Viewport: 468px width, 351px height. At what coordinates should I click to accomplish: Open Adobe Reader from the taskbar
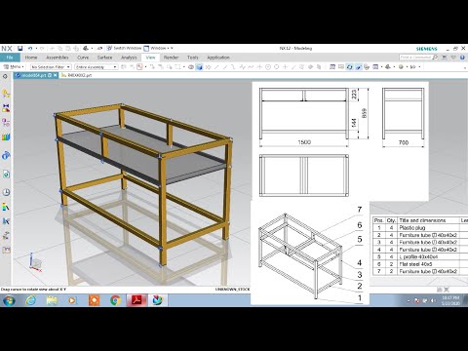136,300
